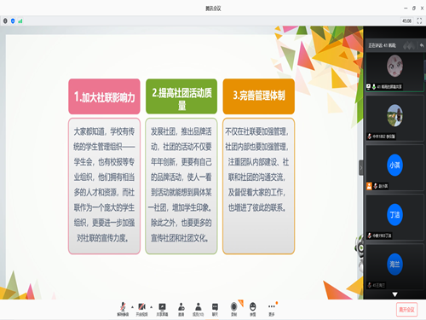Open the Share Screen tool
426x320 pixels.
click(162, 309)
